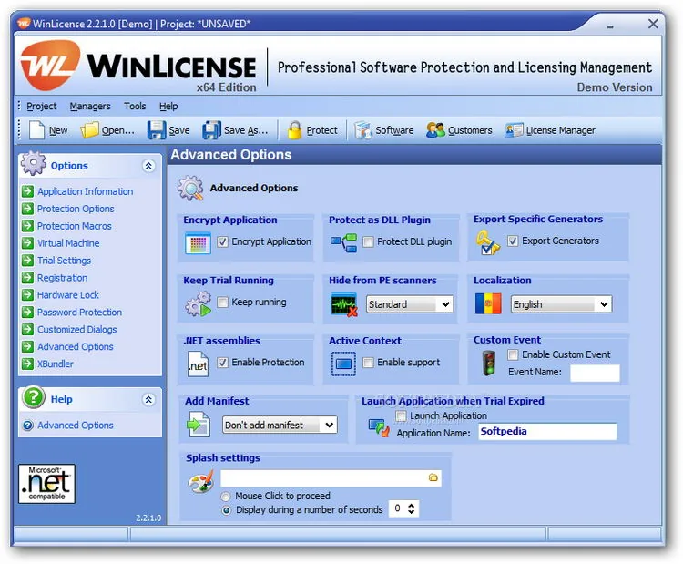Check the Launch Application checkbox
This screenshot has width=683, height=564.
(401, 415)
